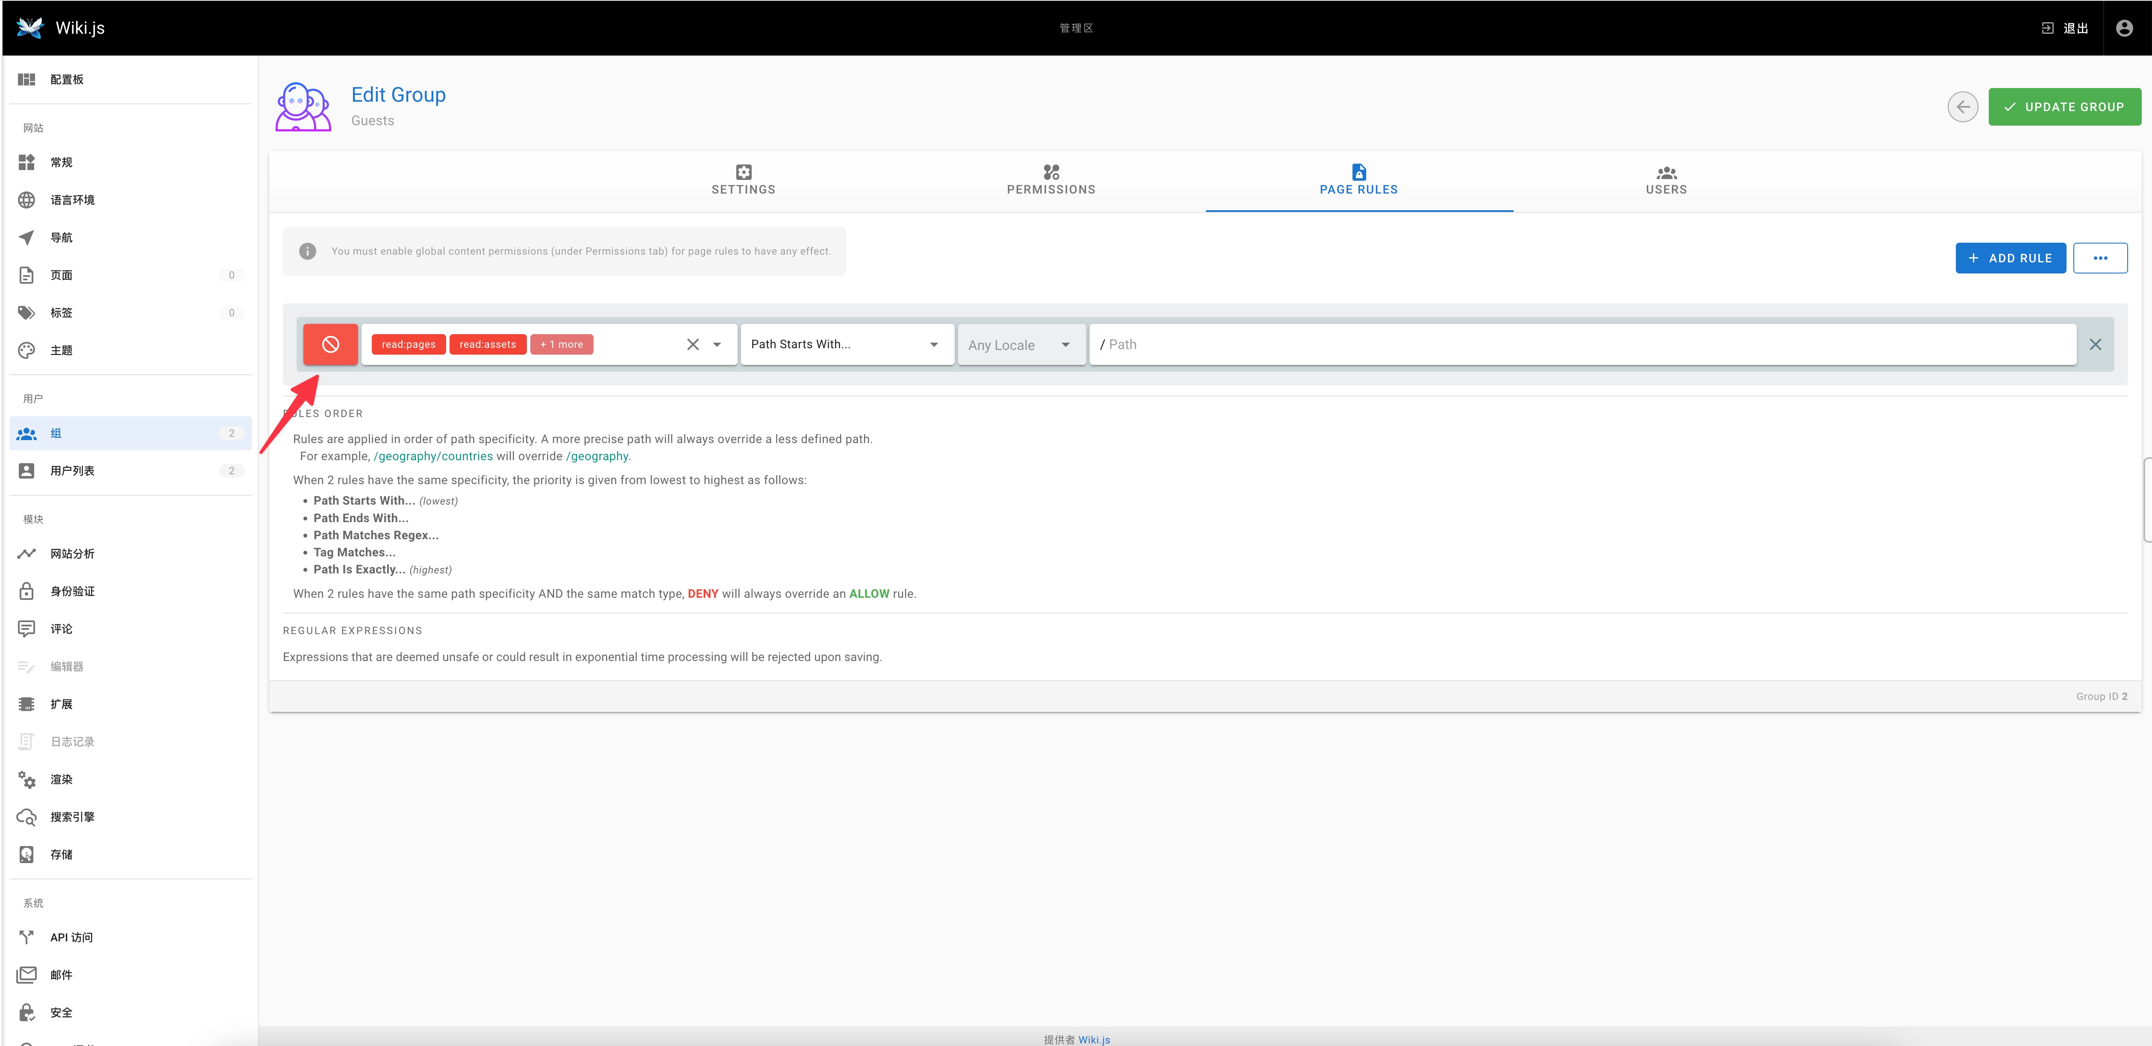Click the 'Tag Matches...' list item
The image size is (2152, 1046).
[354, 552]
